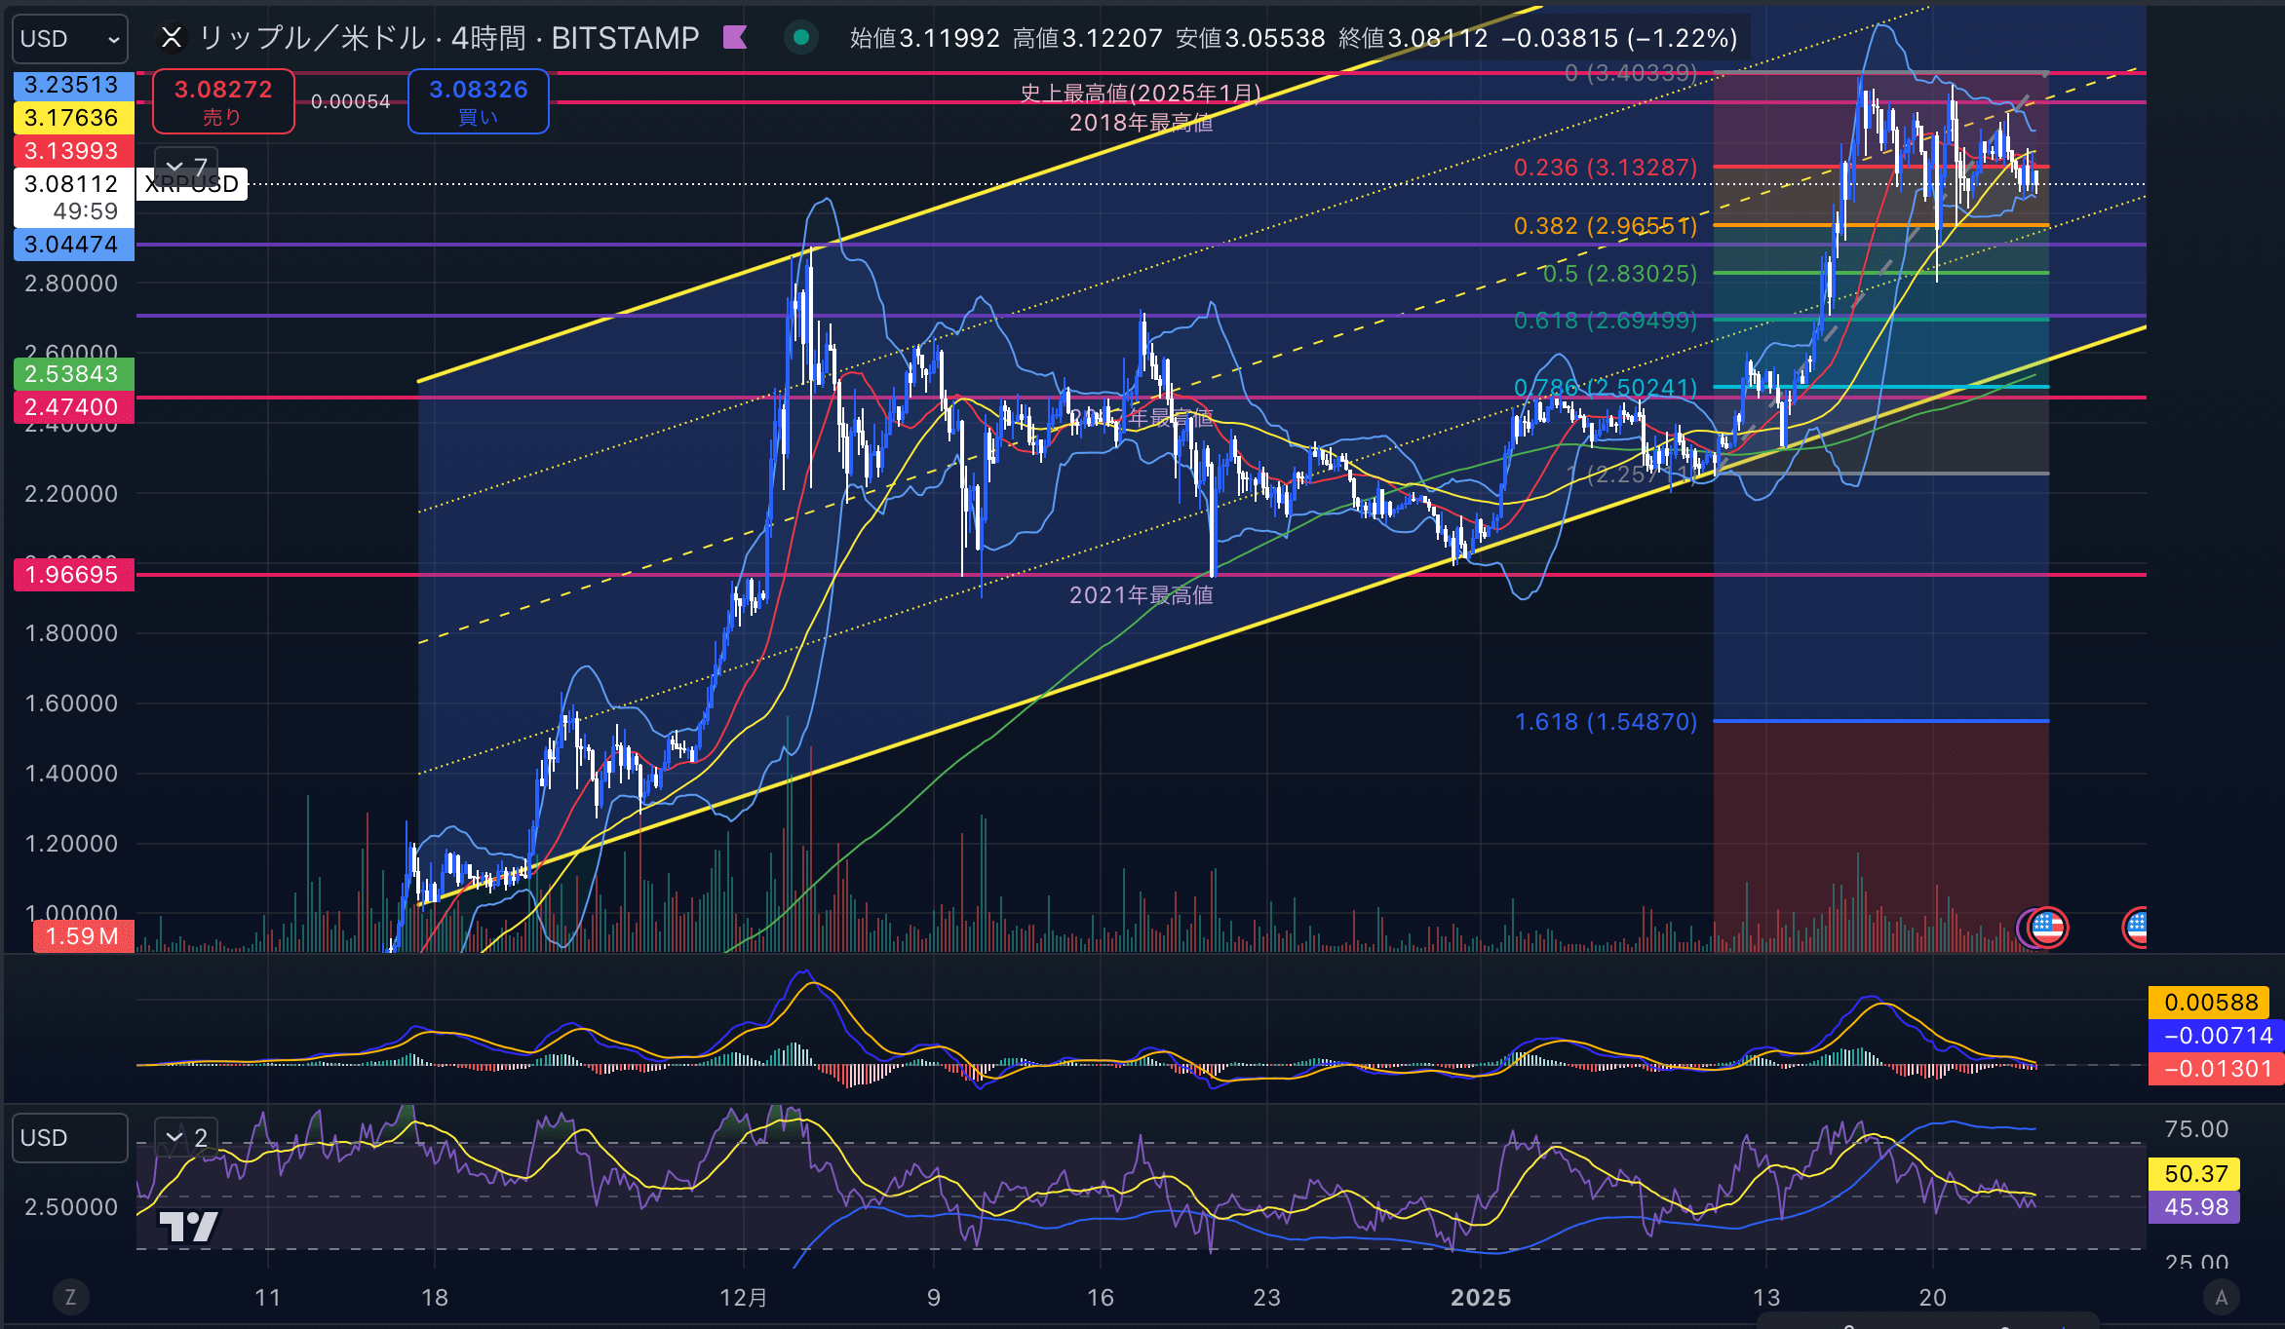Screen dimensions: 2285x1329
Task: Click the spread value 0.00054
Action: point(351,101)
